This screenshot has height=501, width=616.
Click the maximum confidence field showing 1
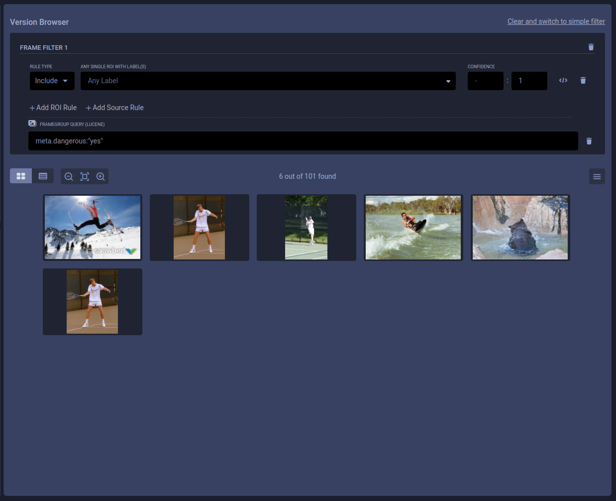(x=529, y=81)
